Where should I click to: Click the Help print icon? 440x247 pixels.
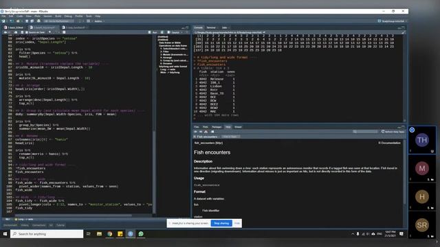pos(212,132)
